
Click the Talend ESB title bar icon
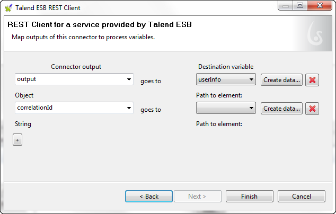(8, 8)
